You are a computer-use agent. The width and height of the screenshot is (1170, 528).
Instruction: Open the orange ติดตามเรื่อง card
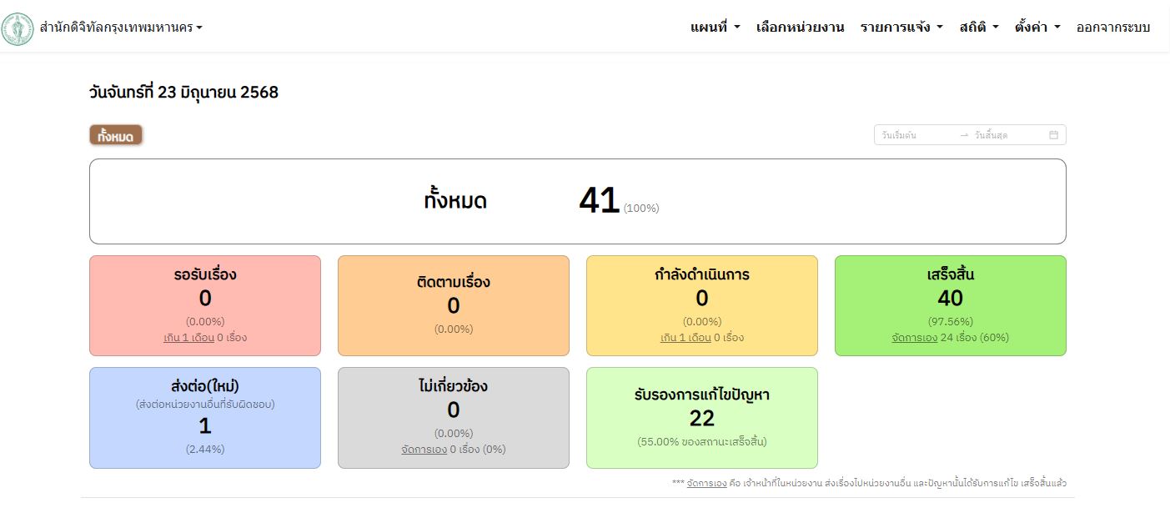tap(454, 305)
